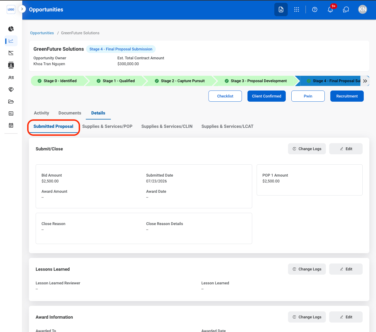Open the KN user avatar menu
This screenshot has height=332, width=376.
pos(363,9)
